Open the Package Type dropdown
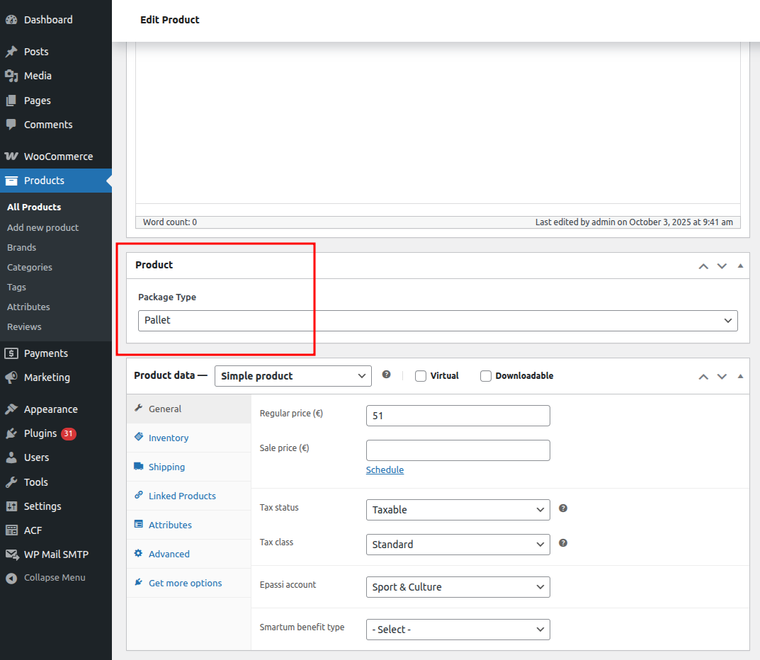The width and height of the screenshot is (760, 660). pyautogui.click(x=437, y=321)
